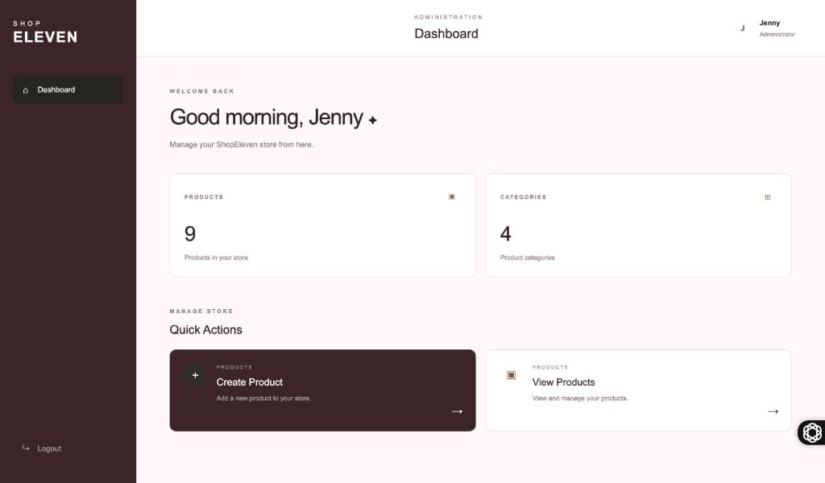Viewport: 825px width, 483px height.
Task: Click the logout arrow icon
Action: tap(25, 448)
